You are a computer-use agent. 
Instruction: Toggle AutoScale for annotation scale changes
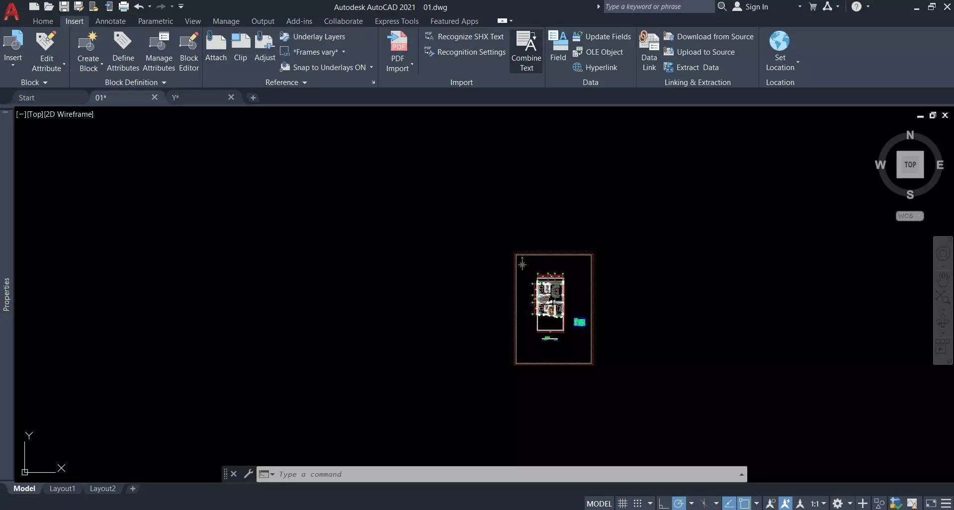click(x=785, y=504)
